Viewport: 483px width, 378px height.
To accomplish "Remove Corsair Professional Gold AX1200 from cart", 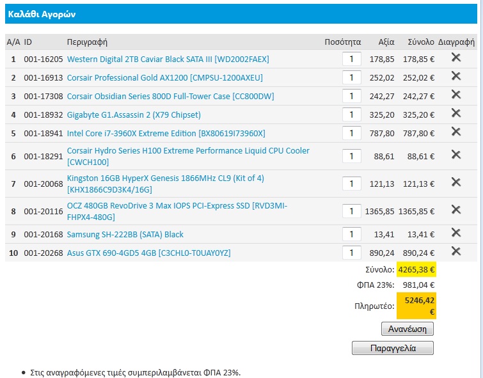I will (456, 75).
